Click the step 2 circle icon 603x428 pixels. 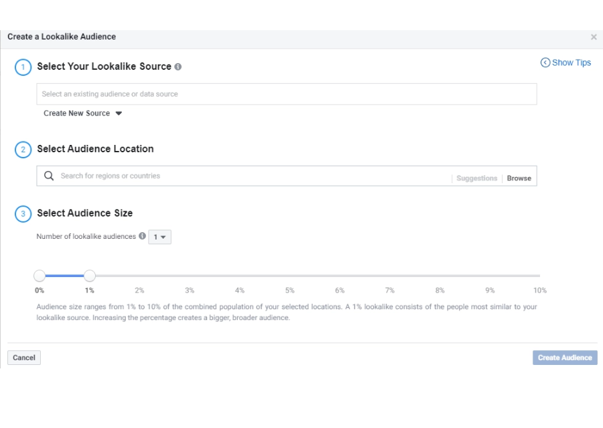coord(23,150)
